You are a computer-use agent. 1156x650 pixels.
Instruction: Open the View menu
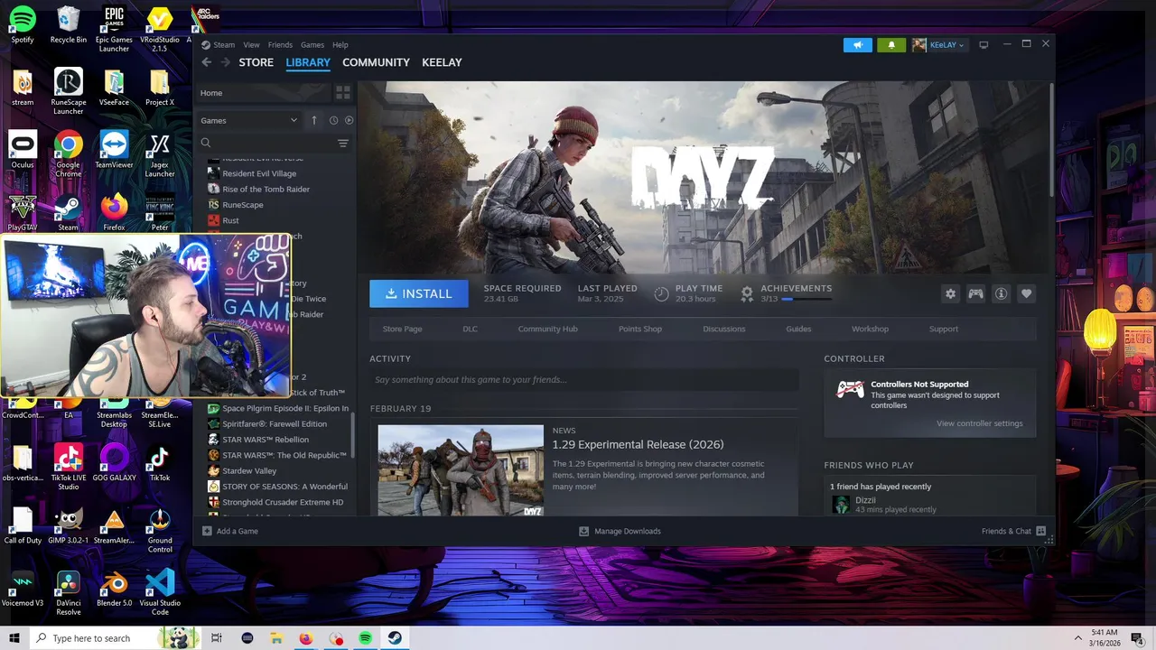click(x=251, y=45)
